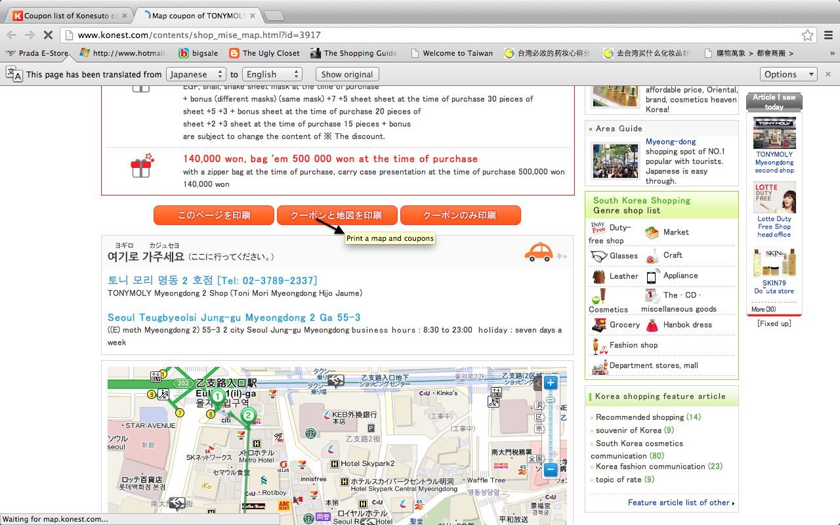Open the English target language dropdown
This screenshot has height=525, width=840.
tap(272, 74)
